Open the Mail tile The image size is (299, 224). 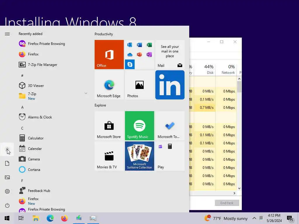point(170,55)
